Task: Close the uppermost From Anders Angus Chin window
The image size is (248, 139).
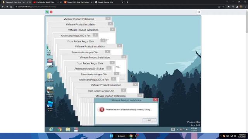Action: click(x=103, y=41)
